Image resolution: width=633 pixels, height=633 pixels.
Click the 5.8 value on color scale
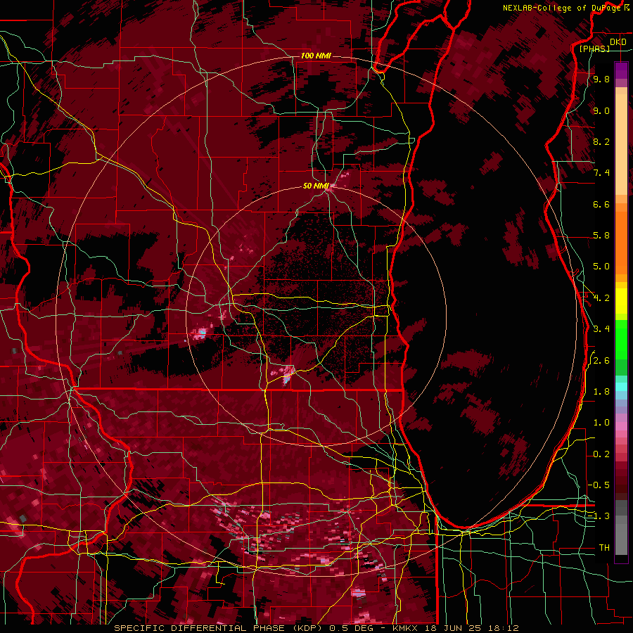(601, 236)
